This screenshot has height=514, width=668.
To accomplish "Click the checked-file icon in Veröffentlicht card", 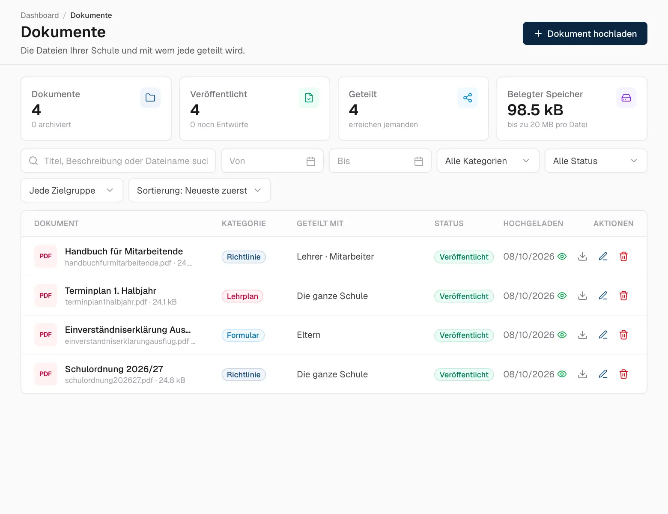I will point(309,98).
